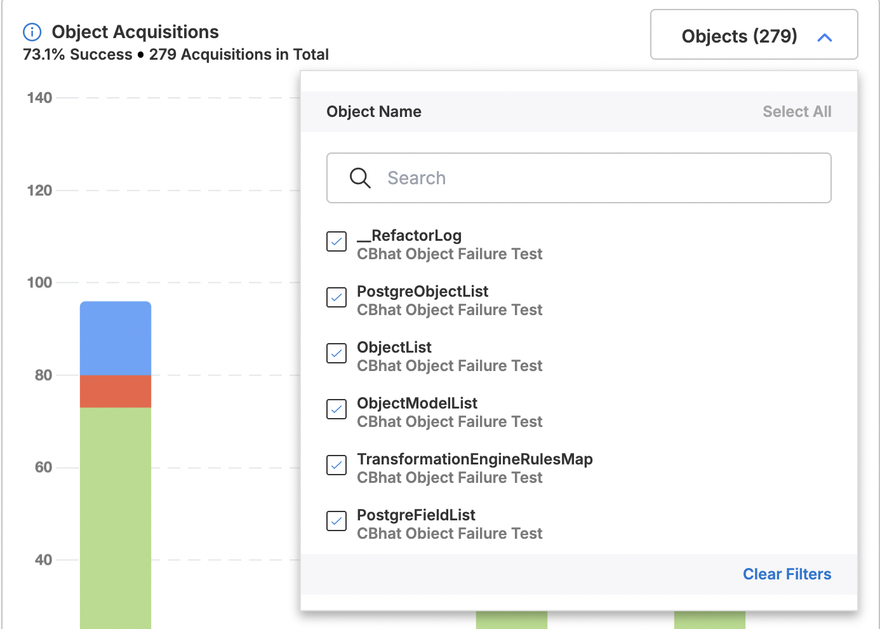Uncheck the __RefactorLog checkbox
Screen dimensions: 880x629
pyautogui.click(x=337, y=241)
